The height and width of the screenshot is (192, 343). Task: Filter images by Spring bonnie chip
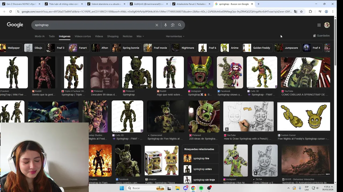click(x=127, y=48)
